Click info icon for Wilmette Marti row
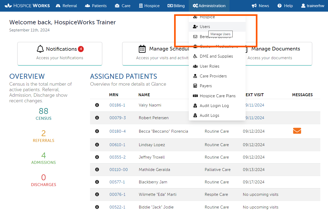 pos(97,195)
